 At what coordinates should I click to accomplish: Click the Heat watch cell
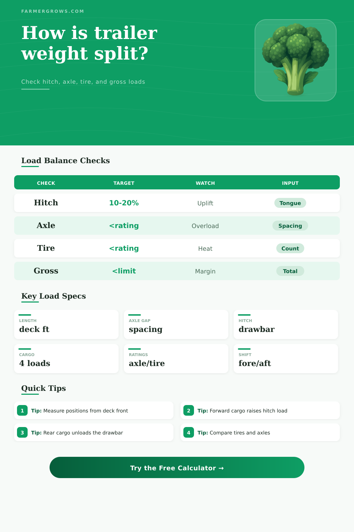pyautogui.click(x=205, y=249)
